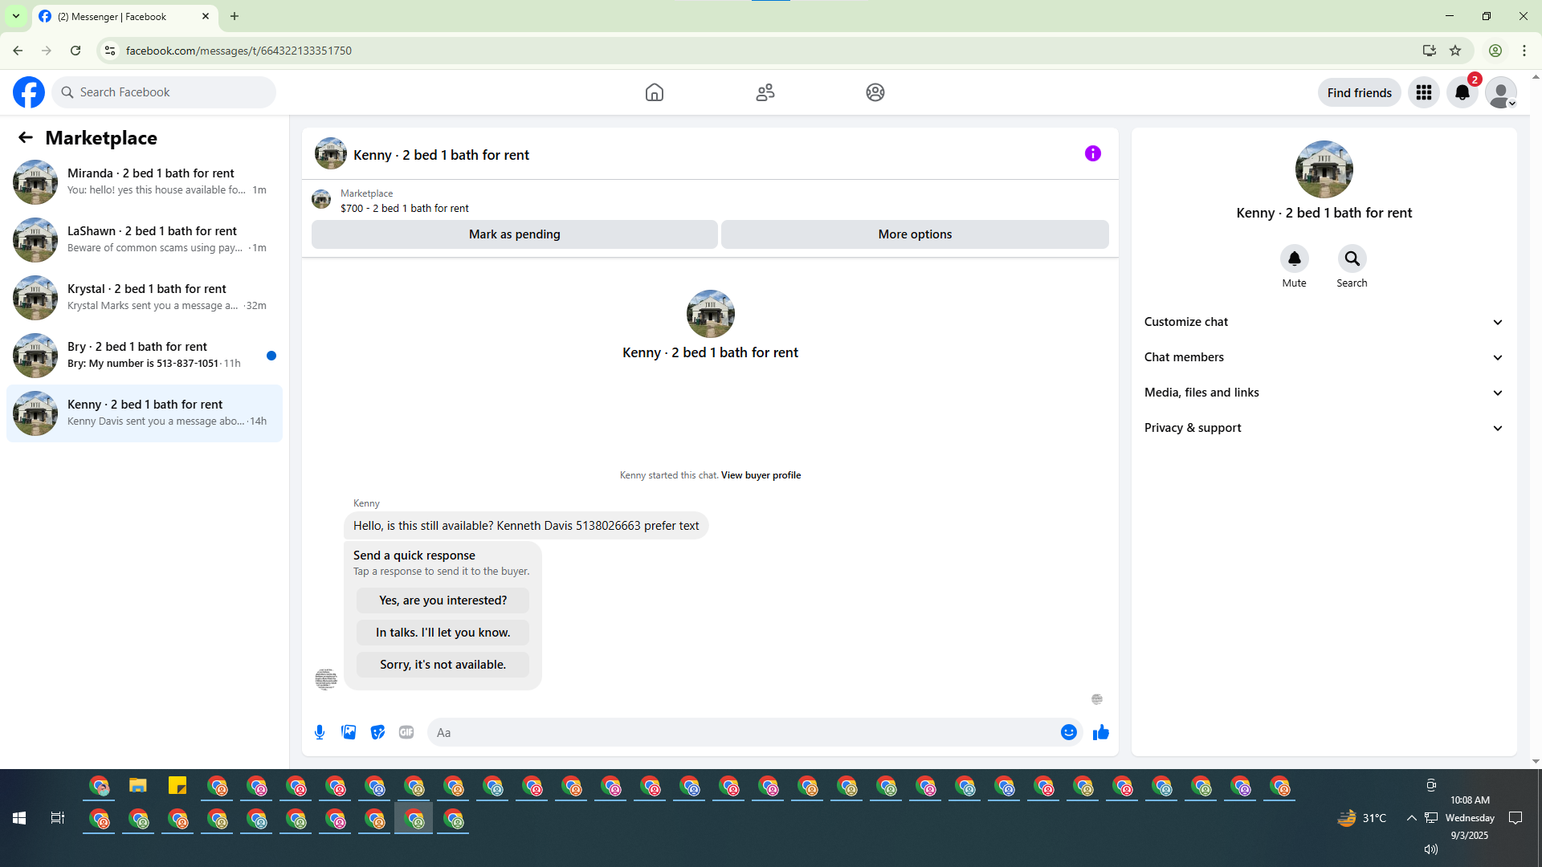View site information icon in address bar

[110, 51]
